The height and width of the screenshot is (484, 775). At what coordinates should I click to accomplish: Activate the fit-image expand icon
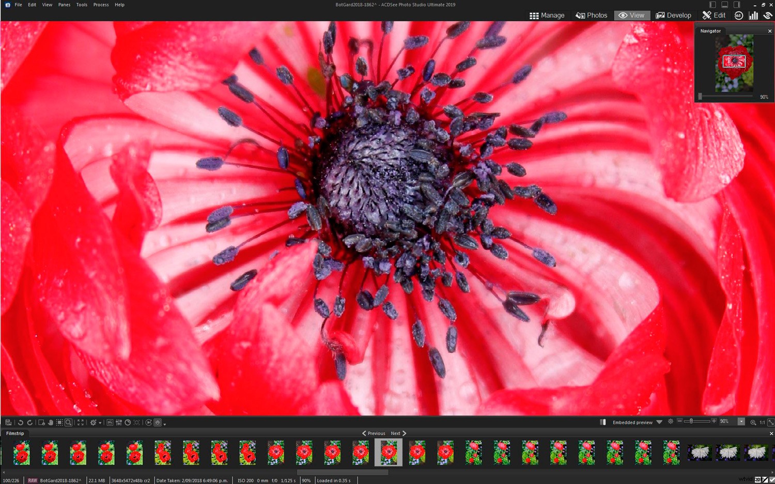pyautogui.click(x=80, y=423)
